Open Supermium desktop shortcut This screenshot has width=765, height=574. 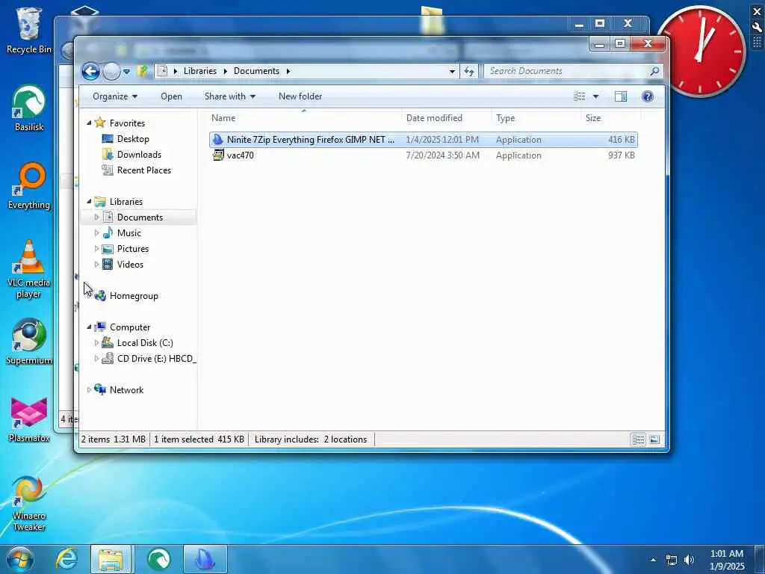pos(29,342)
